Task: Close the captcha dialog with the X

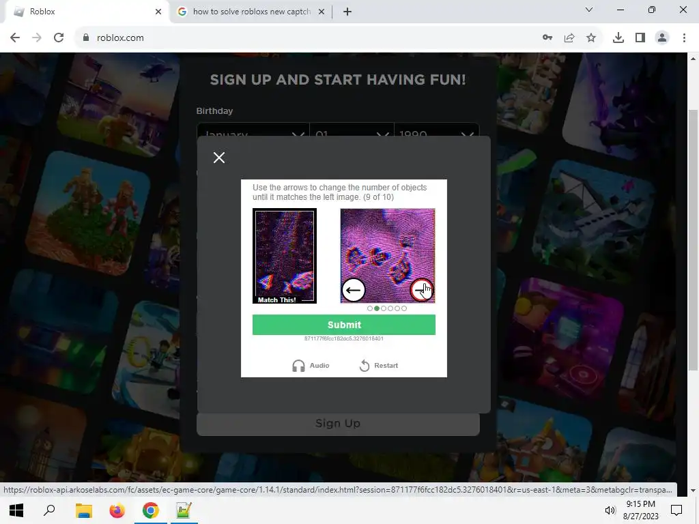Action: 219,158
